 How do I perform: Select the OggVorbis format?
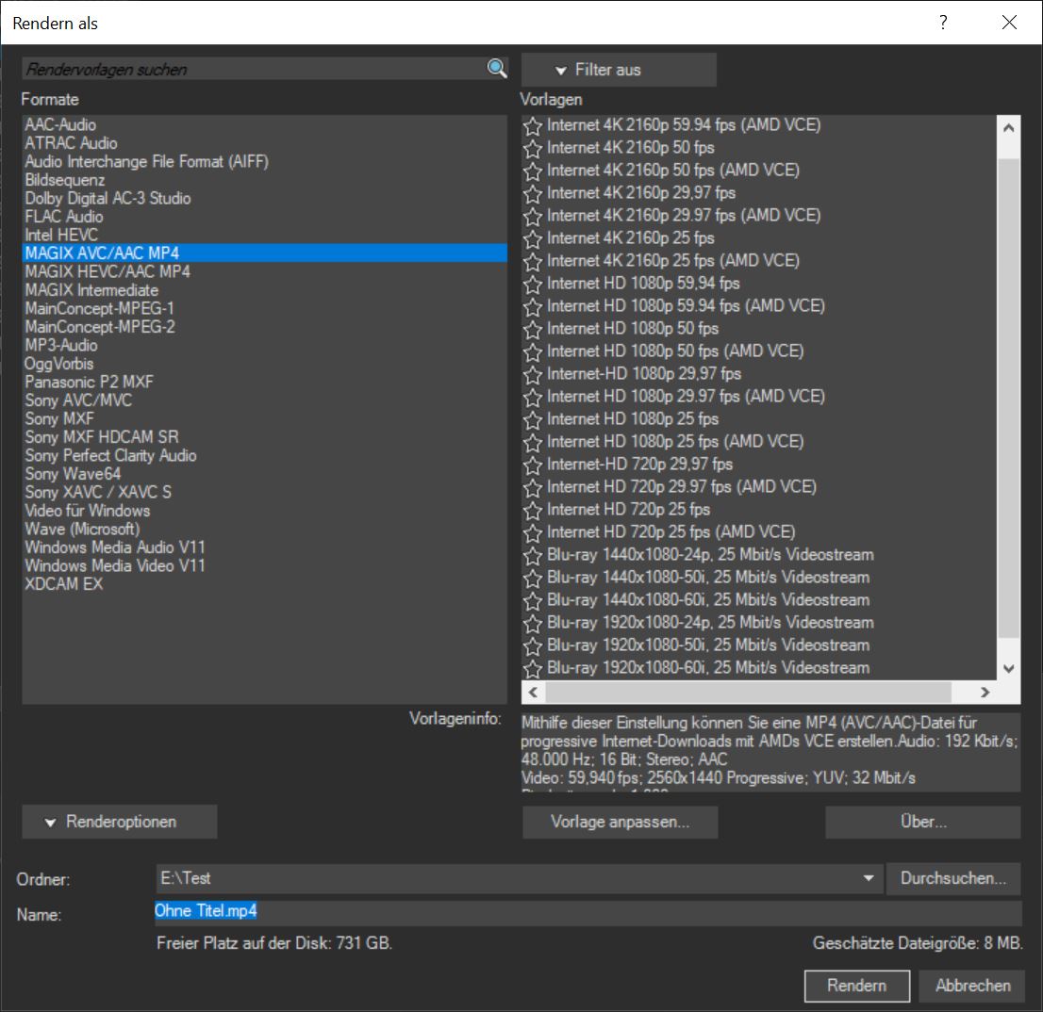coord(265,364)
